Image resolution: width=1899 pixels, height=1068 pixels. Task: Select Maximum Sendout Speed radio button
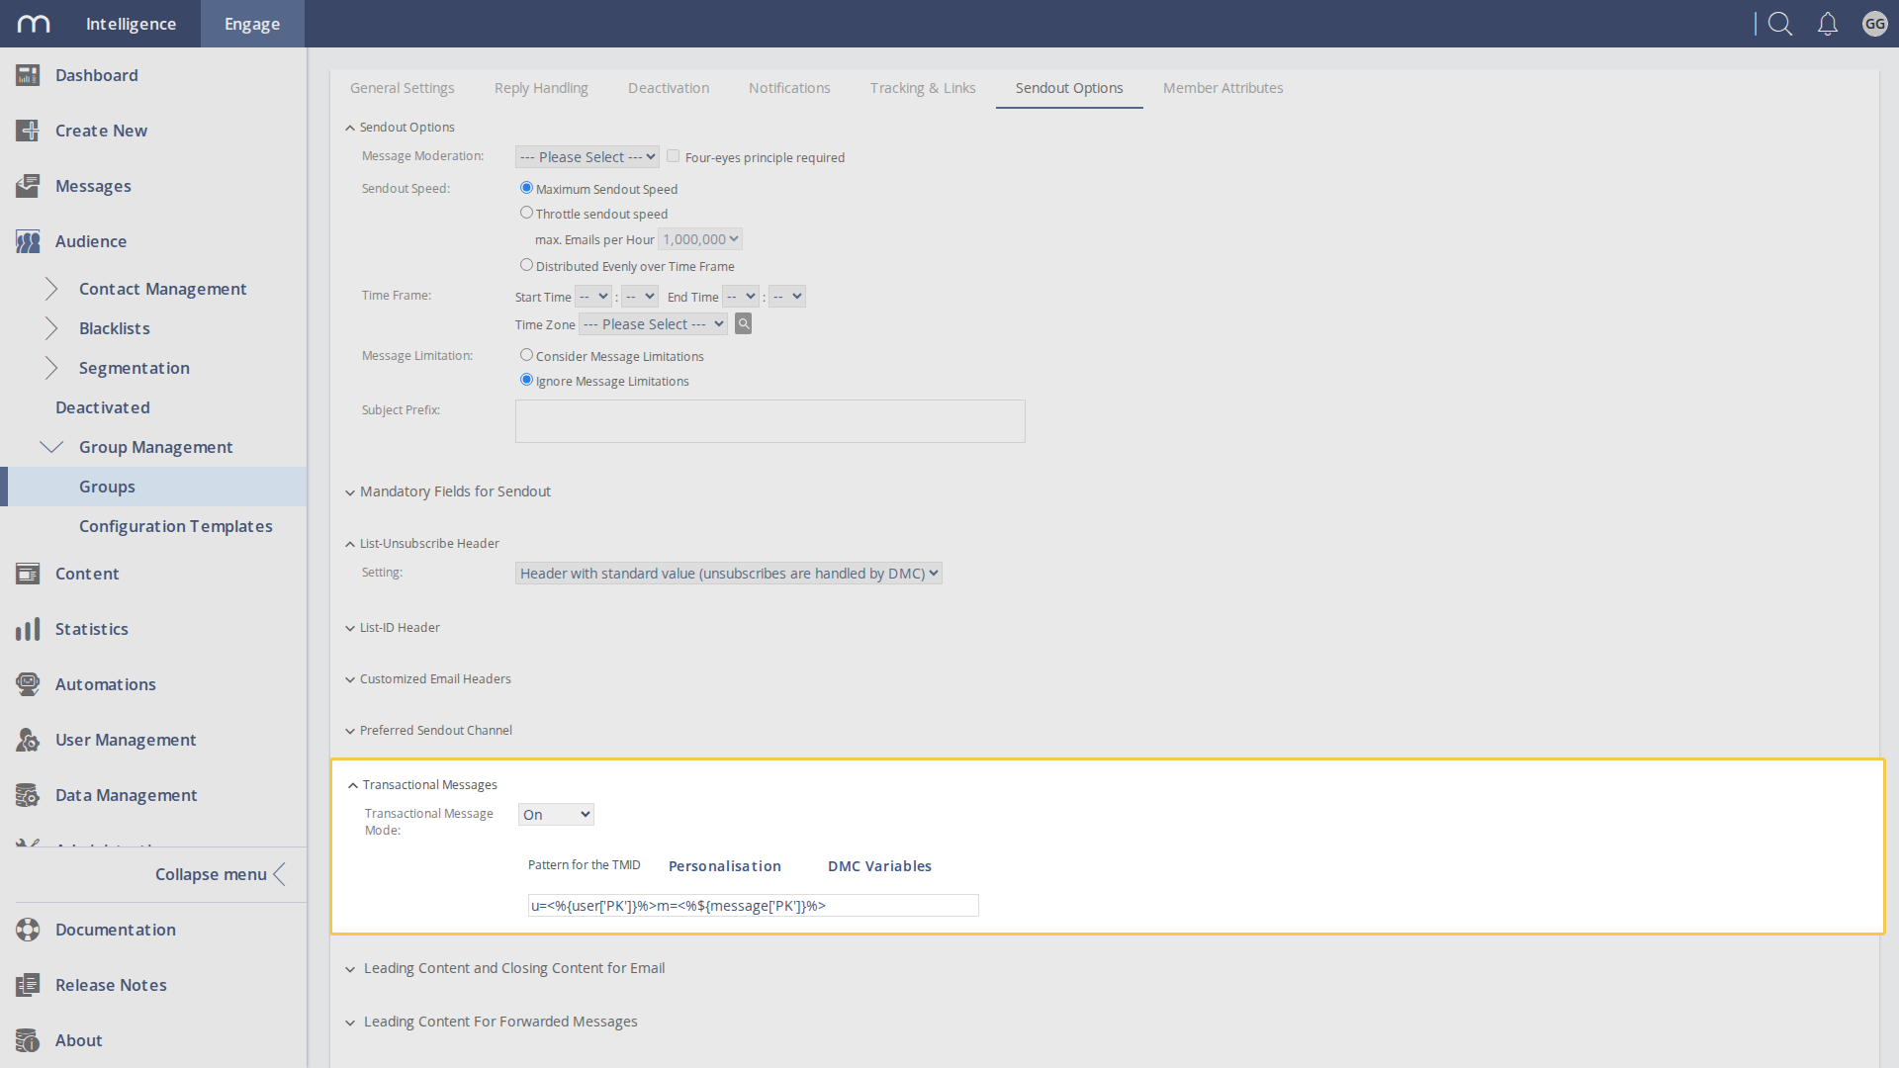click(x=526, y=188)
